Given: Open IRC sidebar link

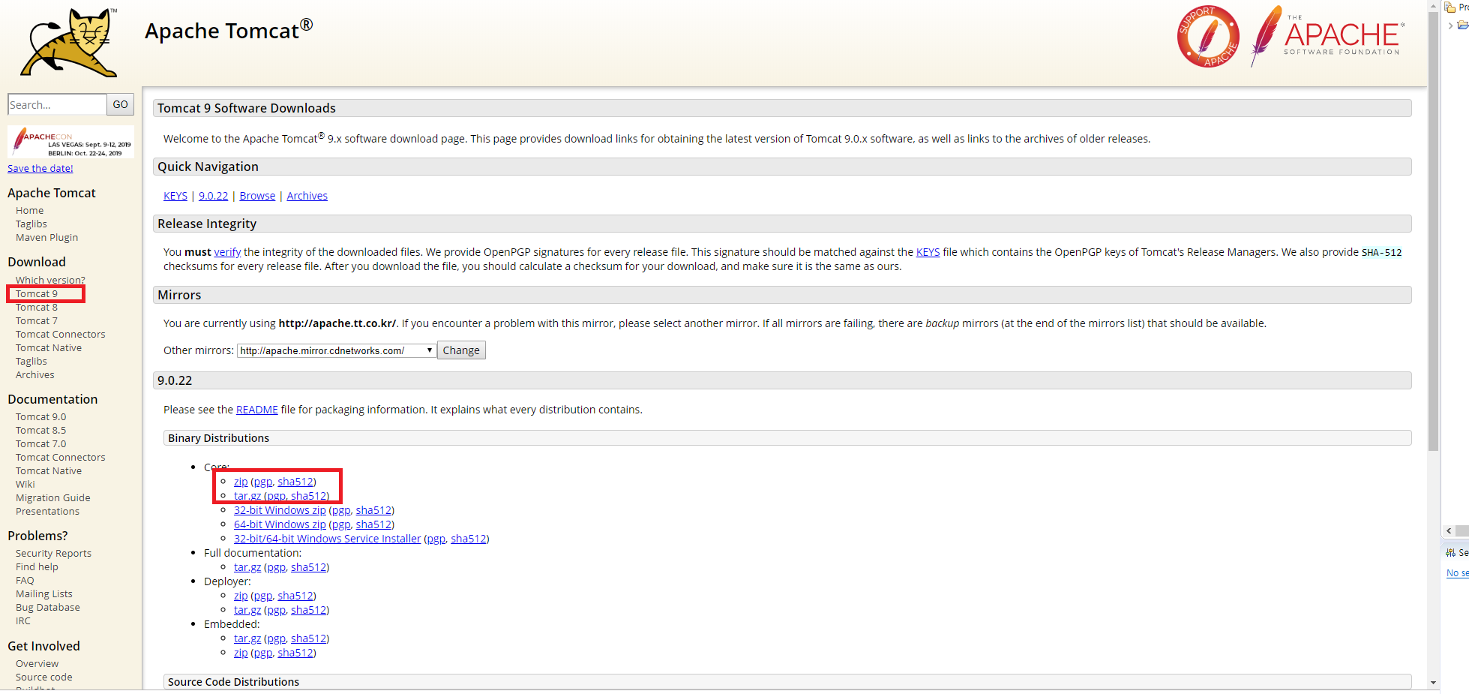Looking at the screenshot, I should tap(23, 621).
